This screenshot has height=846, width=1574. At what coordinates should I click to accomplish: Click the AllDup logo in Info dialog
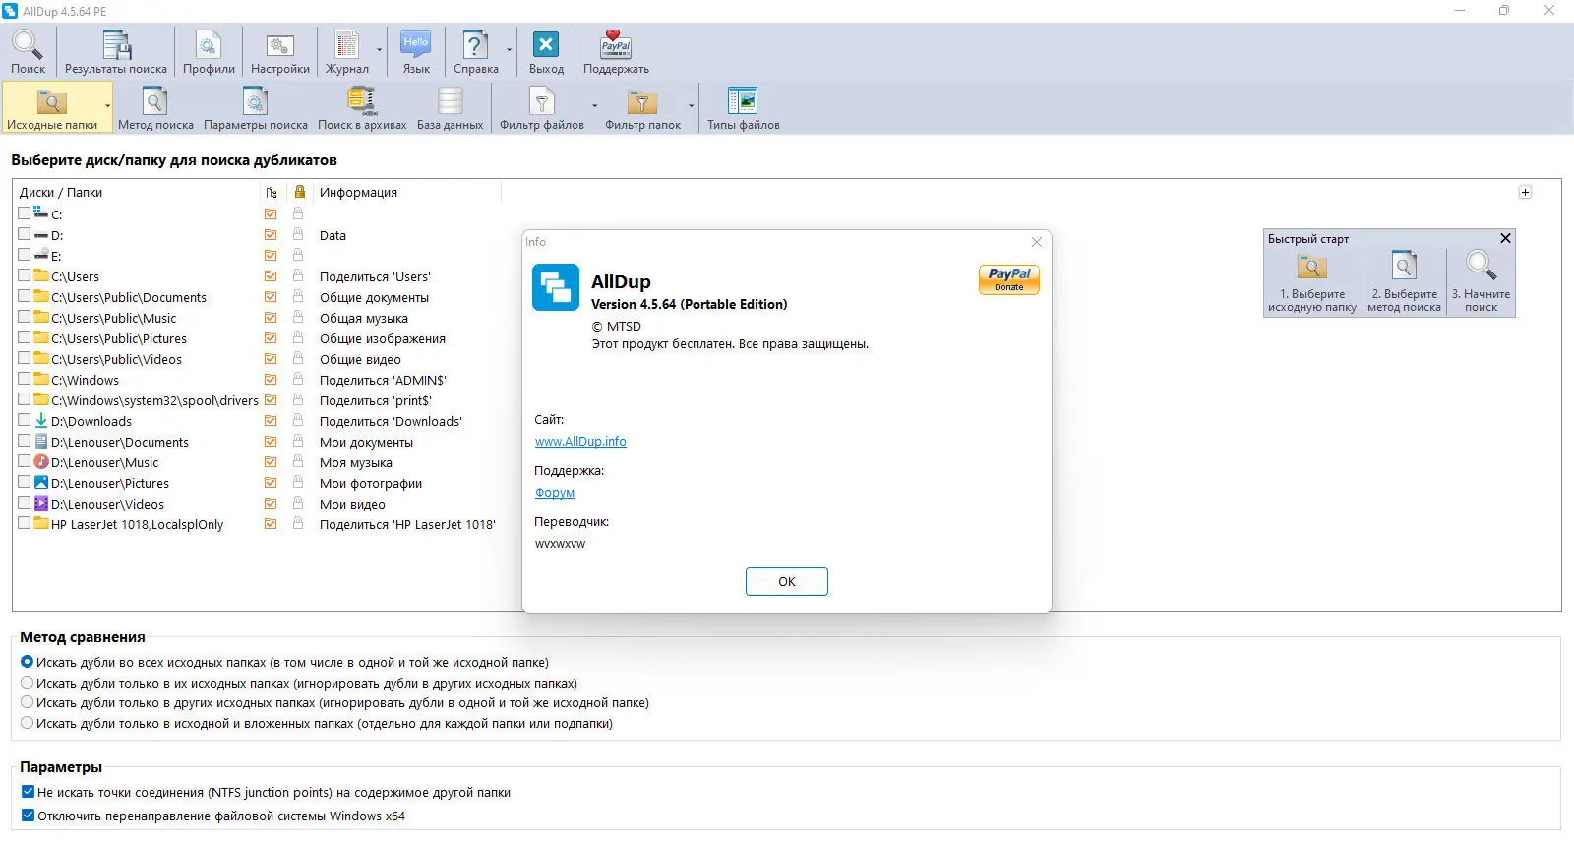coord(556,288)
